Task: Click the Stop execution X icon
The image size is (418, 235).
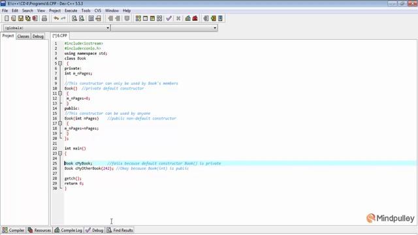Action: click(178, 18)
